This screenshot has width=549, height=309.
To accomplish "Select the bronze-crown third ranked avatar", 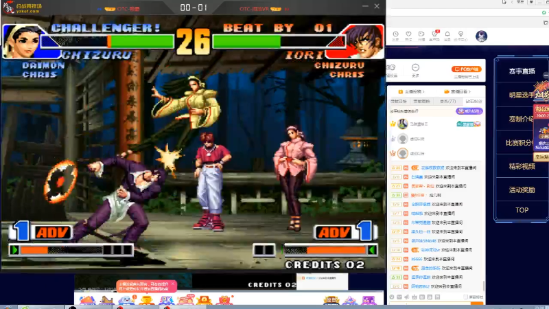I will tap(403, 153).
